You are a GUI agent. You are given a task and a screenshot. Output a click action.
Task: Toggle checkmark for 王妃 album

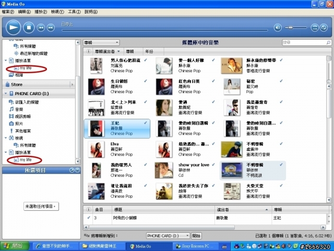[146, 123]
